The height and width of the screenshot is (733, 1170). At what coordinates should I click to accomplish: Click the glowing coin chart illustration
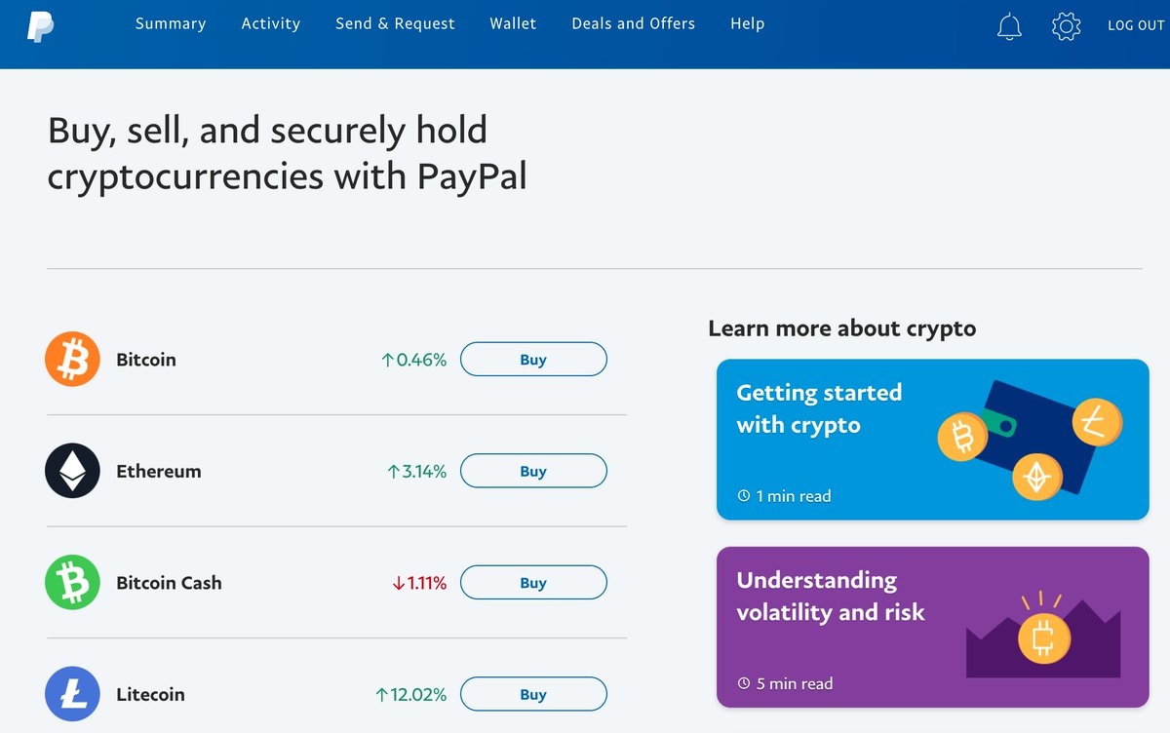pos(1044,634)
